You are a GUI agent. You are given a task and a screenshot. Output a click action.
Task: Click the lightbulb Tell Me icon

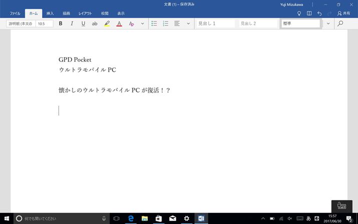[299, 14]
